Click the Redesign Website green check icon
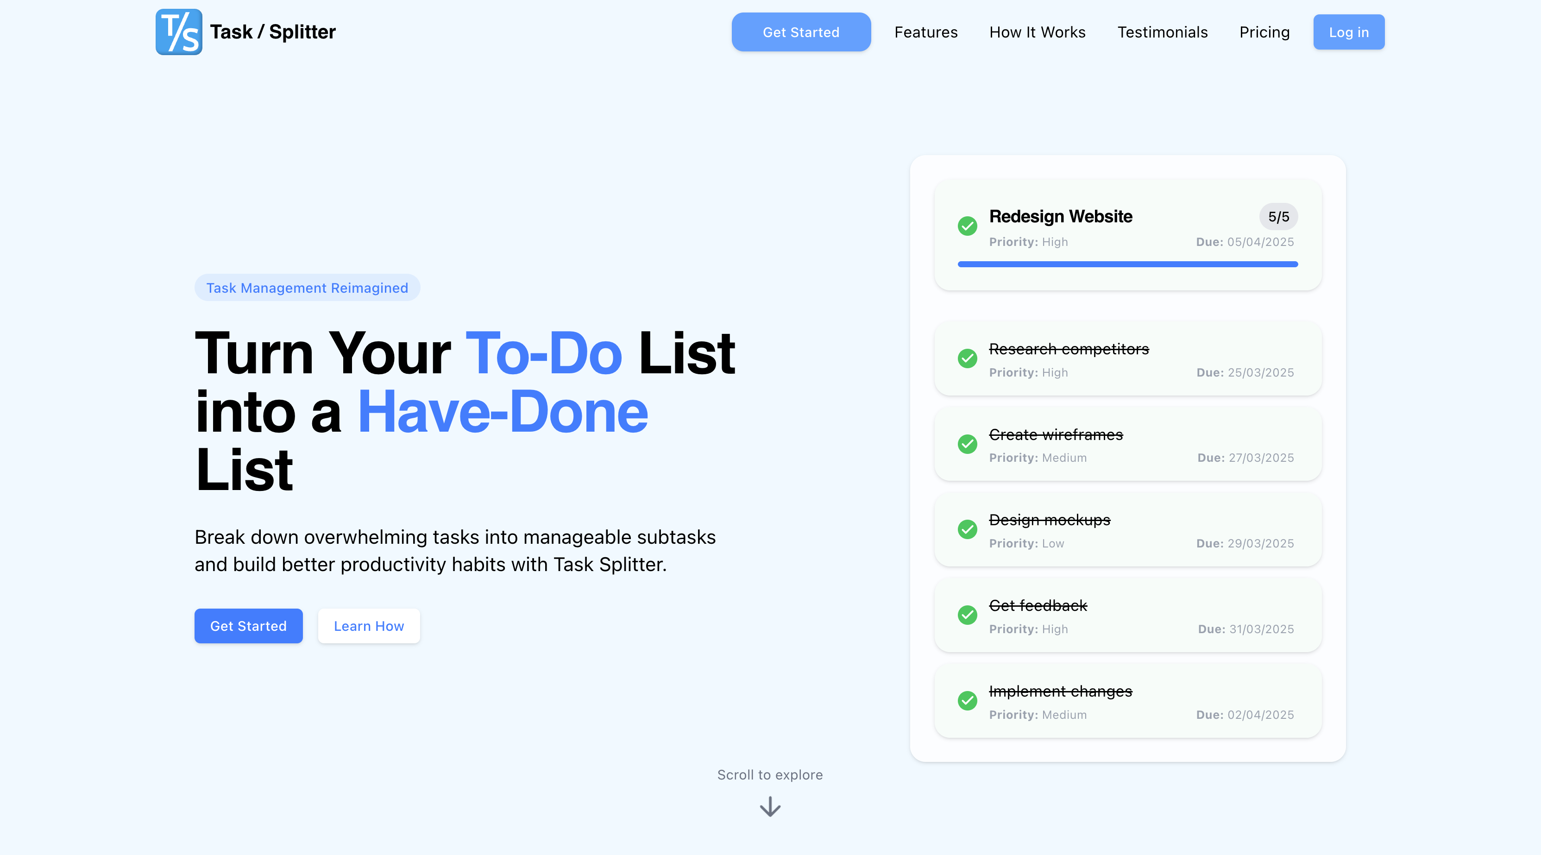Screen dimensions: 1541x855 [x=967, y=226]
